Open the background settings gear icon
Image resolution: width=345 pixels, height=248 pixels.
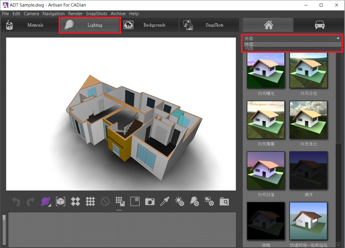click(x=210, y=202)
